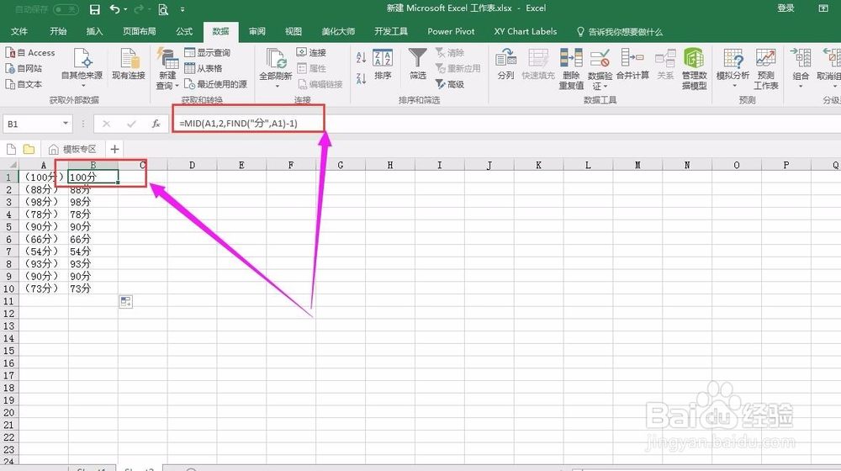The image size is (841, 471).
Task: Open the auto fill options button
Action: (125, 301)
